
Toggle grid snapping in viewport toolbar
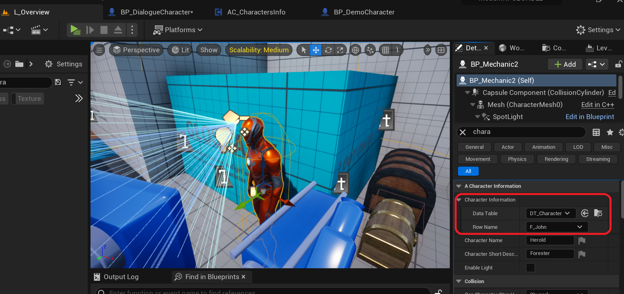(385, 50)
